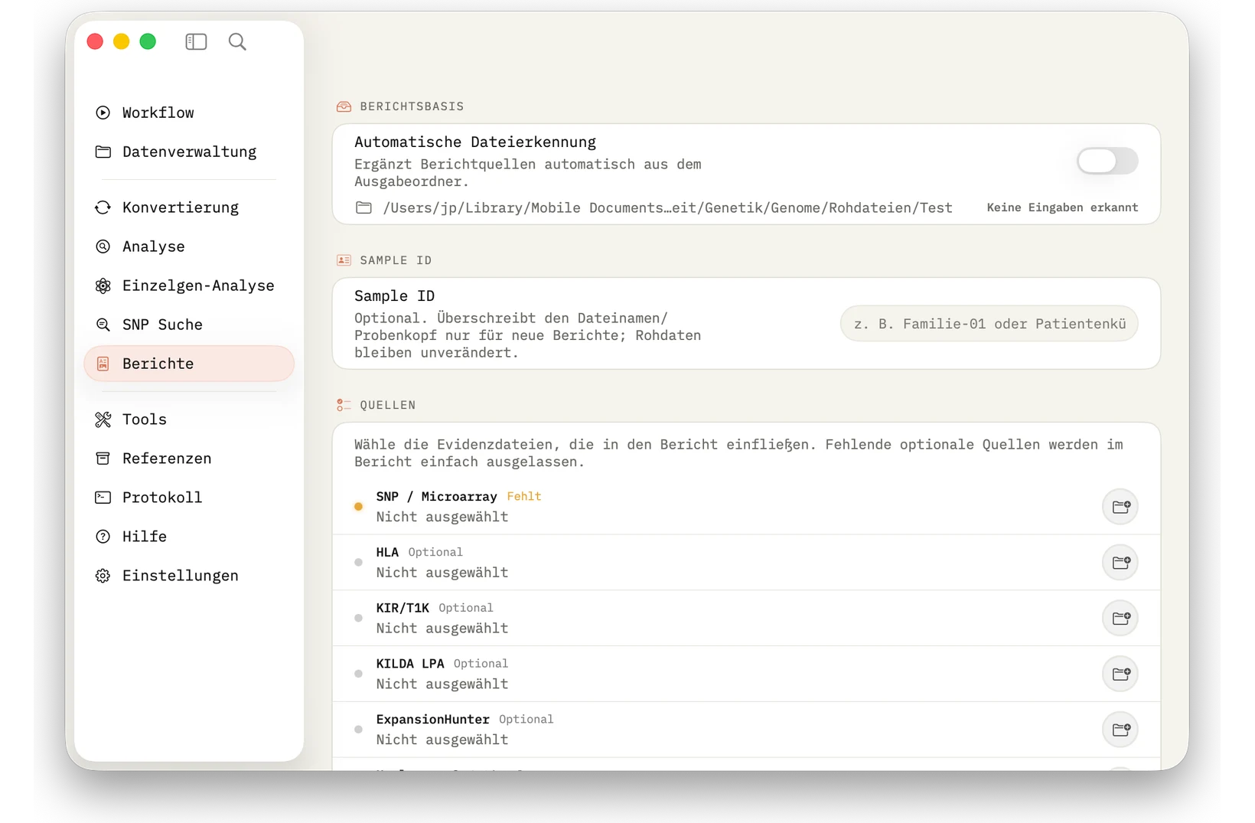Select the ExpansionHunter row title
This screenshot has width=1255, height=823.
432,720
